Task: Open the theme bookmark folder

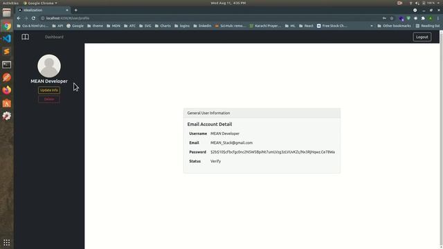Action: [x=95, y=26]
